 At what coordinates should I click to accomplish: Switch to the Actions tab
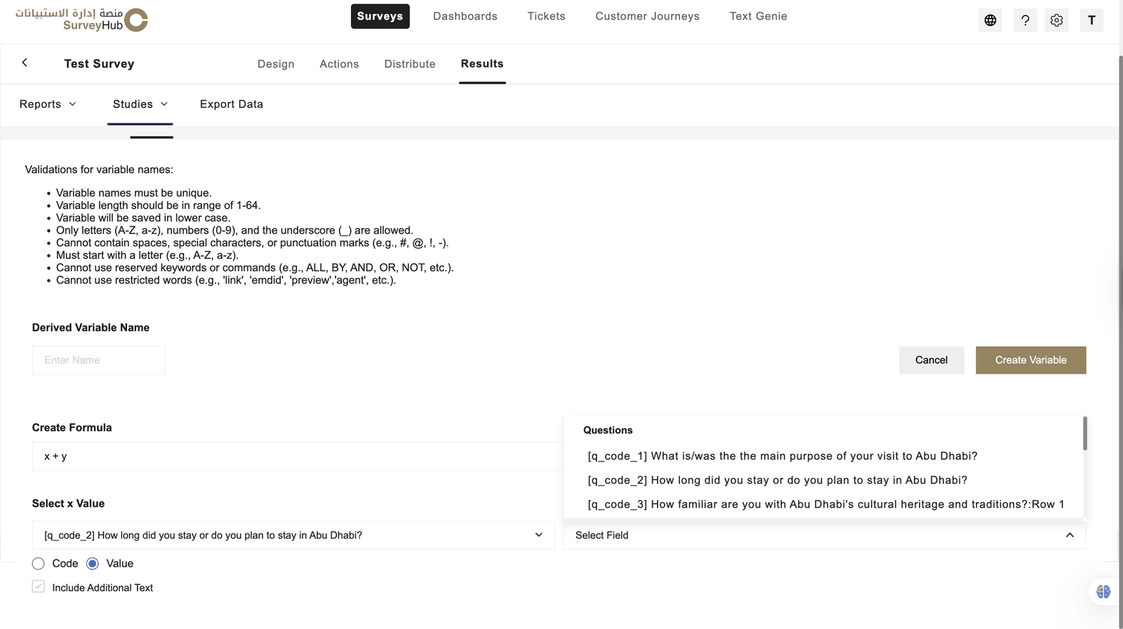click(x=339, y=64)
